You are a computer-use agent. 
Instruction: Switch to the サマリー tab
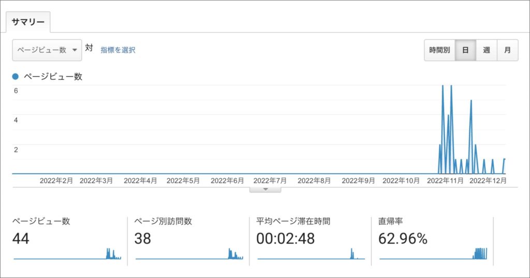28,22
